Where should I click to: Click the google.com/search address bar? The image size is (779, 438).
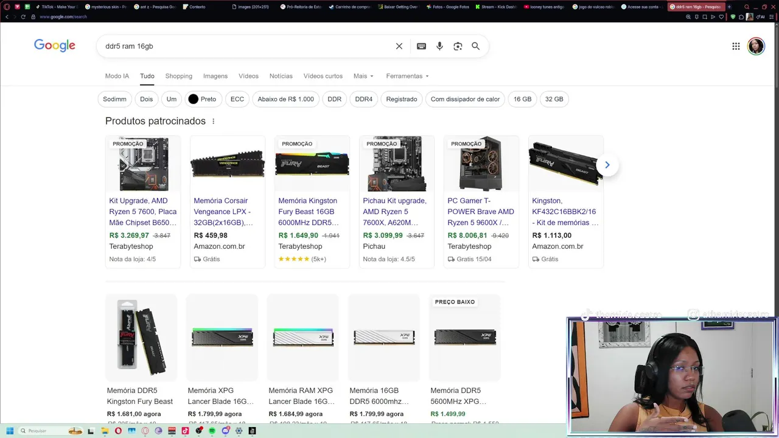point(63,16)
